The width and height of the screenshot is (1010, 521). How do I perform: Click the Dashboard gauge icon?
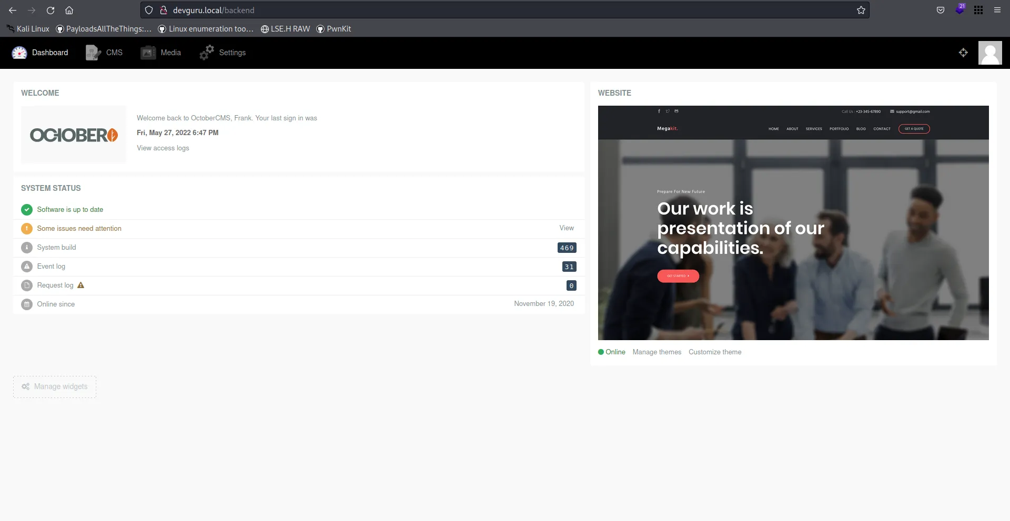click(19, 53)
